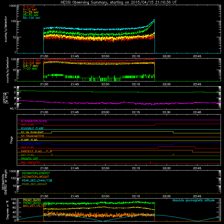The image size is (224, 224).
Task: Select the SAA_FLAG label
Action: coord(27,147)
